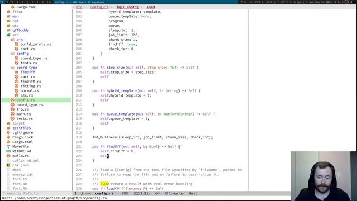Screen dimensions: 357x201
Task: Click the open src folder icon
Action: tap(8, 35)
